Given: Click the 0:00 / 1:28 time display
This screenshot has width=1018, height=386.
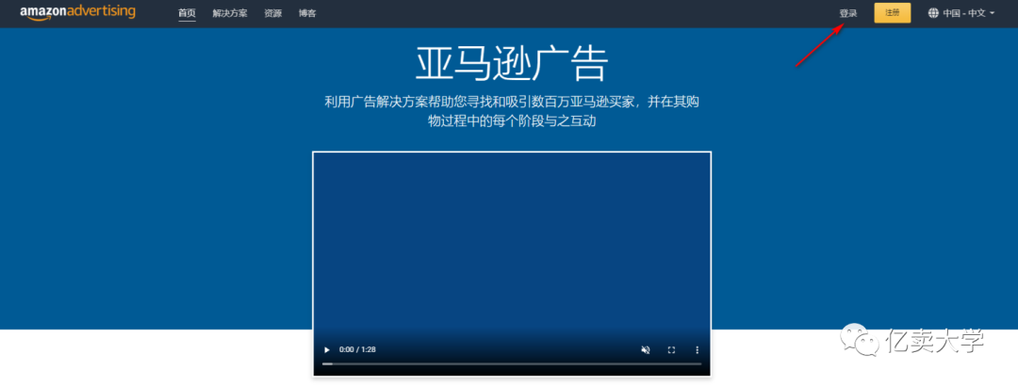Looking at the screenshot, I should point(358,349).
